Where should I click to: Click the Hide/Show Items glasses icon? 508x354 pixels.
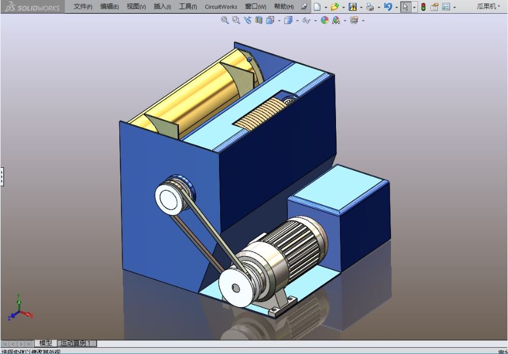[306, 21]
